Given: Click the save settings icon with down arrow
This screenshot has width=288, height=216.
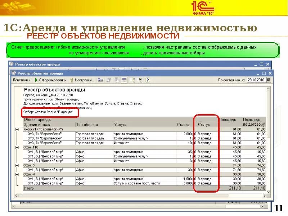Looking at the screenshot, I should 140,80.
